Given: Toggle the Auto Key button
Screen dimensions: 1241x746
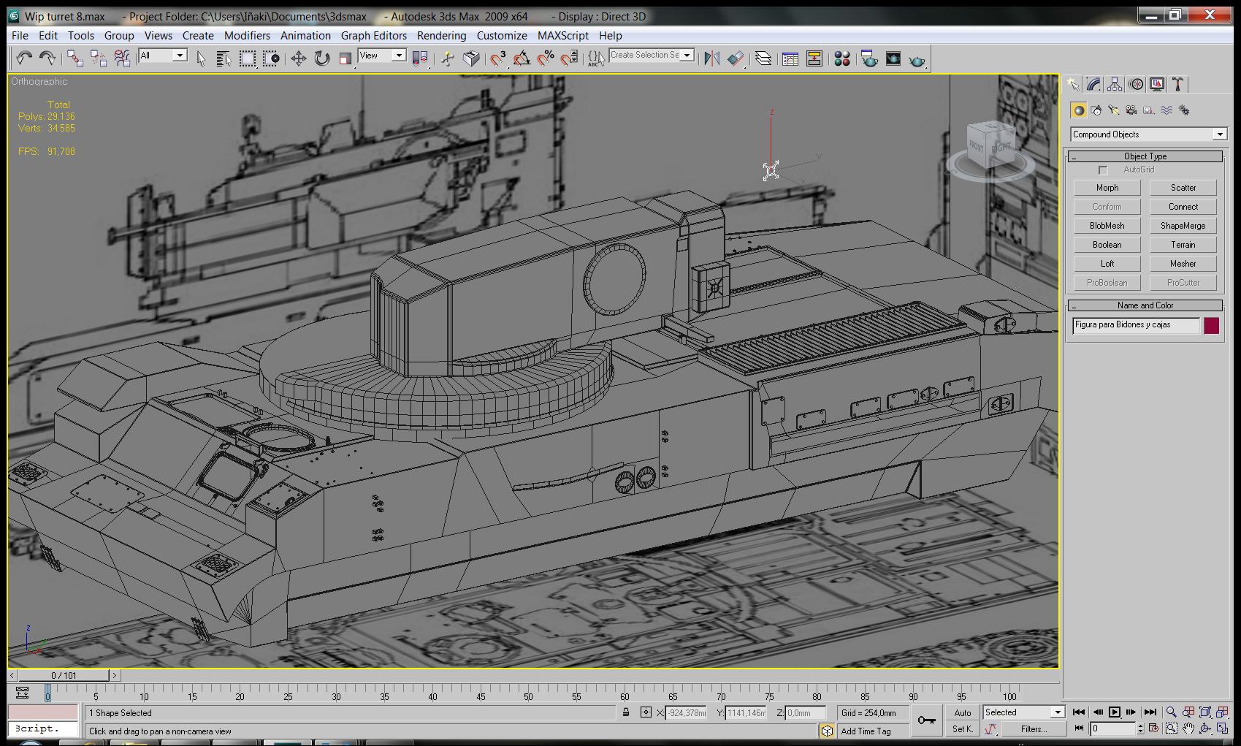Looking at the screenshot, I should tap(962, 712).
